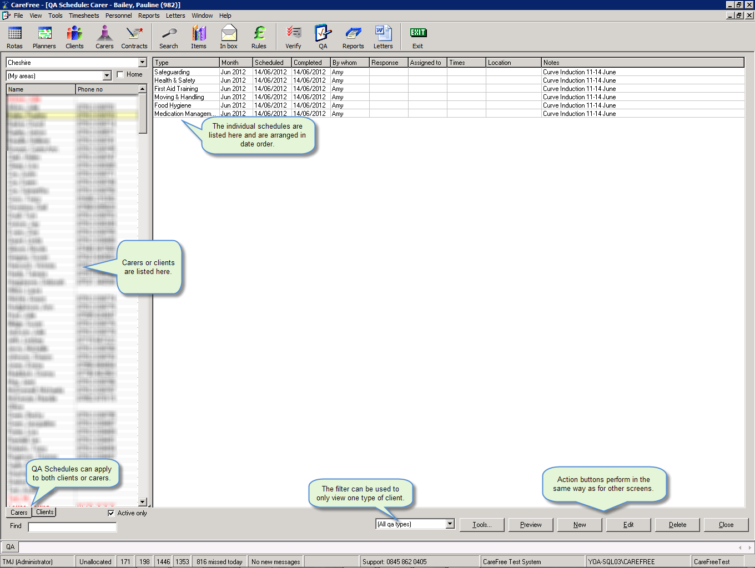Switch to the Clients tab
The width and height of the screenshot is (755, 568).
(x=44, y=512)
